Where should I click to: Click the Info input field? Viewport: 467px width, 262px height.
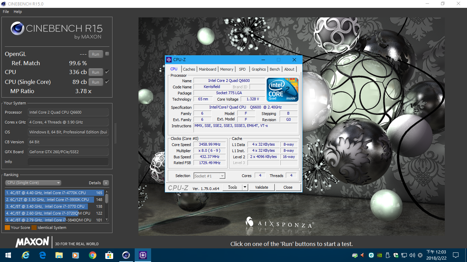tap(68, 162)
